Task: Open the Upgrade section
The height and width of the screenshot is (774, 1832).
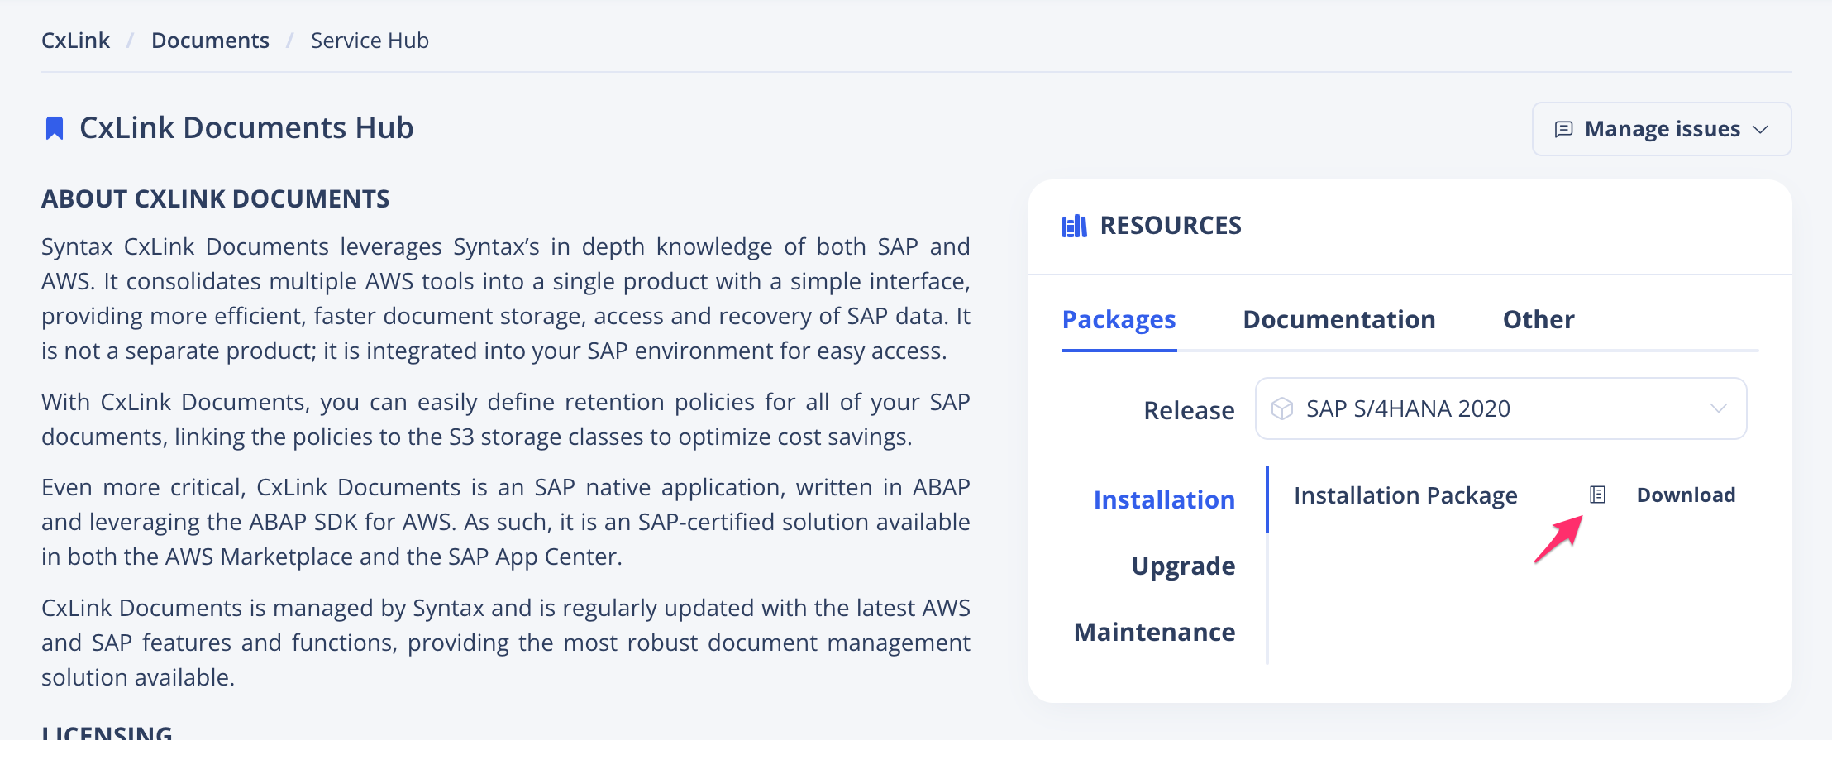Action: tap(1184, 566)
